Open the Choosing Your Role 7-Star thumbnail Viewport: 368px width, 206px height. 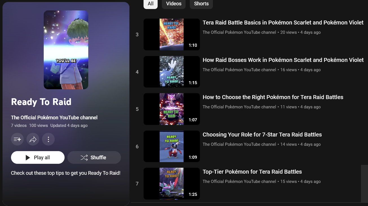pyautogui.click(x=172, y=146)
